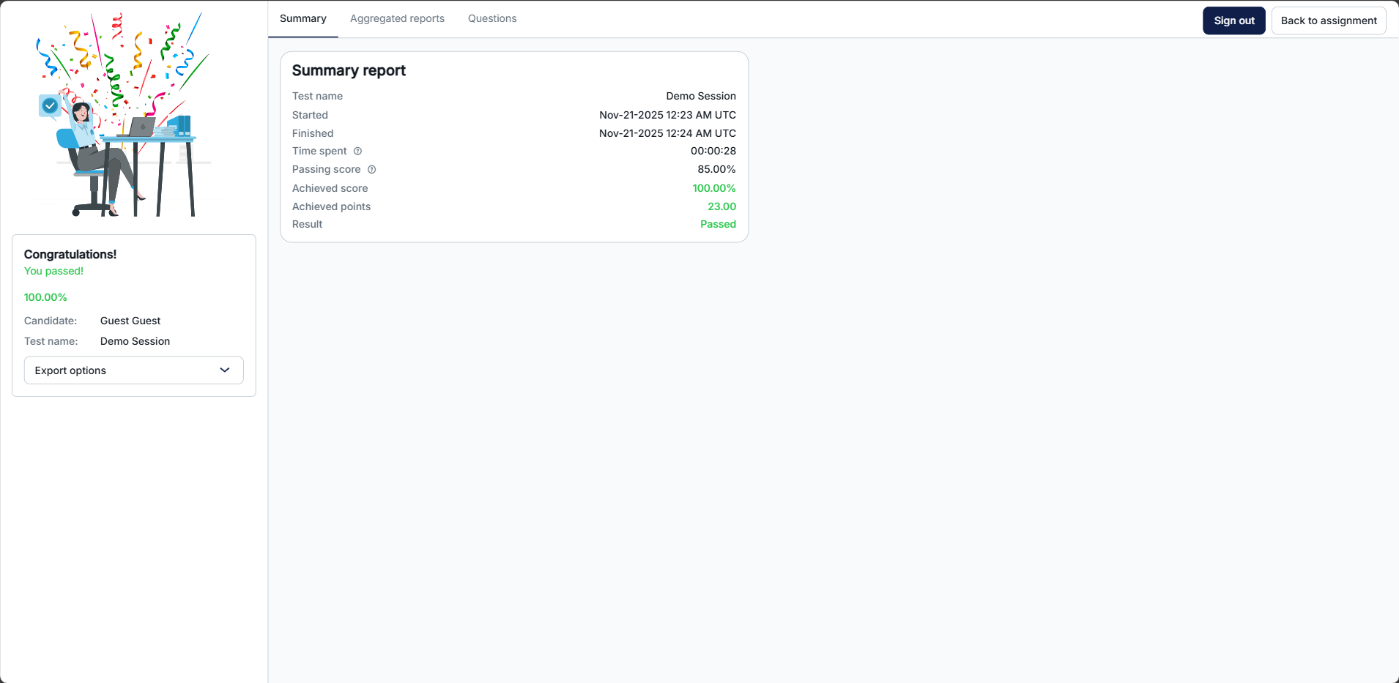Click the blue checkmark badge in the illustration

50,106
